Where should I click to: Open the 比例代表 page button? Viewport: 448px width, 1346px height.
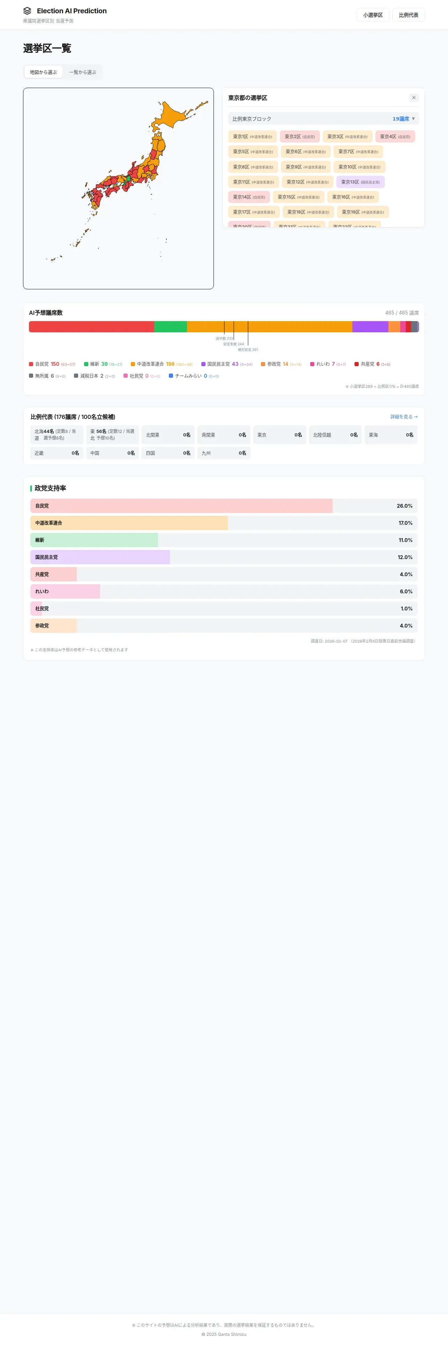(x=408, y=15)
